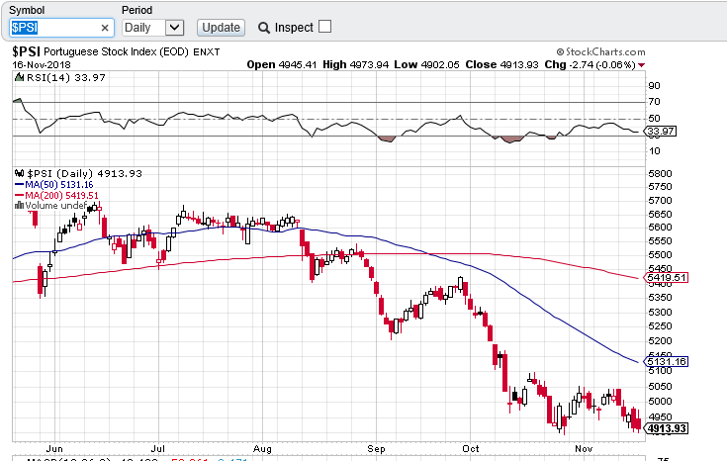Screen dimensions: 727x461
Task: Click the Oct label on the time axis
Action: [x=471, y=449]
